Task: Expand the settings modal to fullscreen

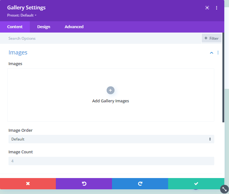Action: click(207, 8)
